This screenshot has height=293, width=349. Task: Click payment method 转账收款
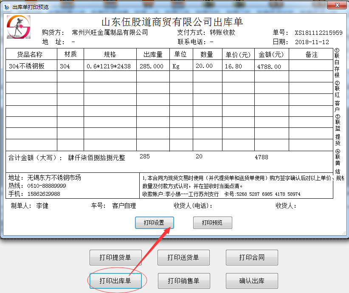(222, 33)
